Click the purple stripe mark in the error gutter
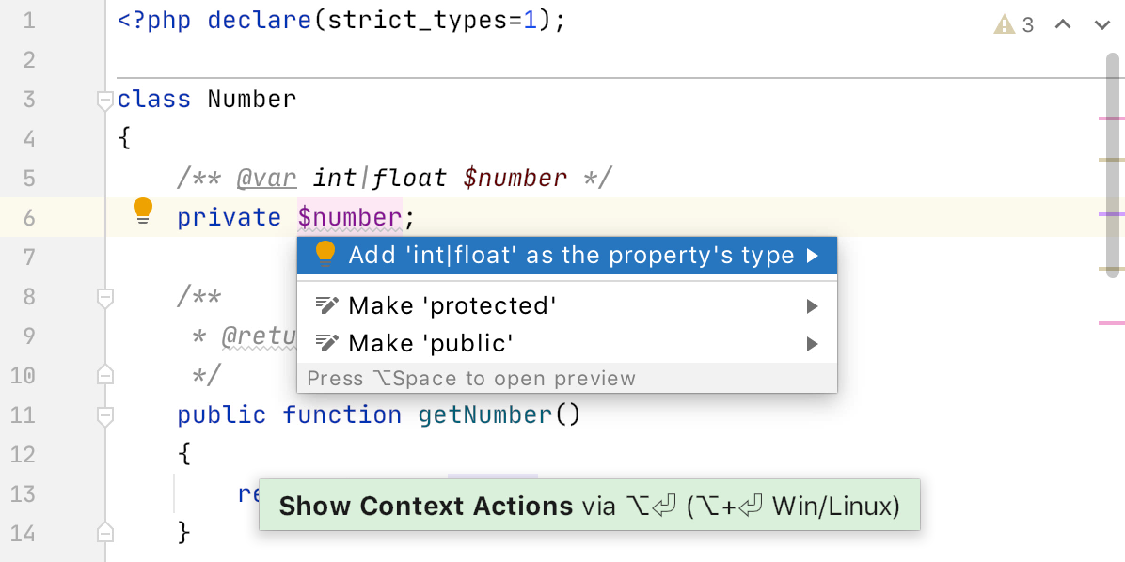The image size is (1125, 562). [x=1112, y=214]
